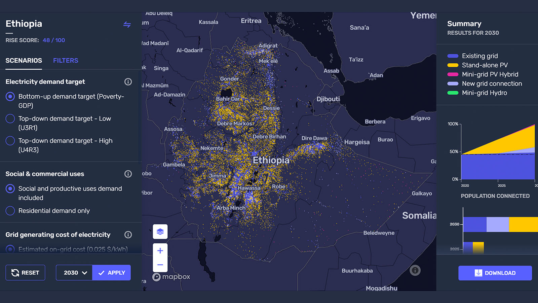Choose Residential demand only
Screen dimensions: 538x303
(x=10, y=211)
